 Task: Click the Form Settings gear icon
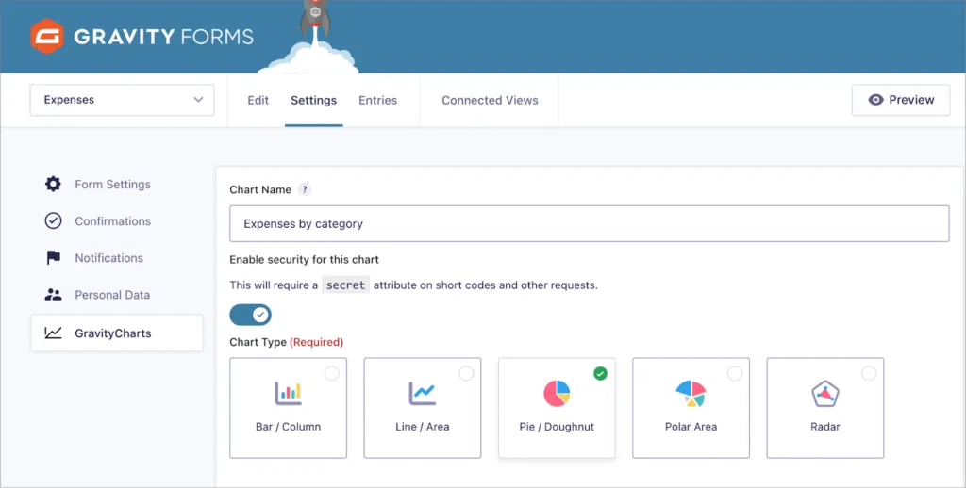[x=53, y=184]
